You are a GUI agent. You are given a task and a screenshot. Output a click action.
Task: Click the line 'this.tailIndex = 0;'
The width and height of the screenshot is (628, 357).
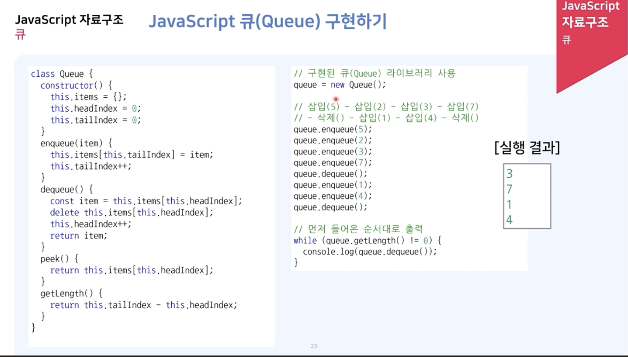pos(95,120)
